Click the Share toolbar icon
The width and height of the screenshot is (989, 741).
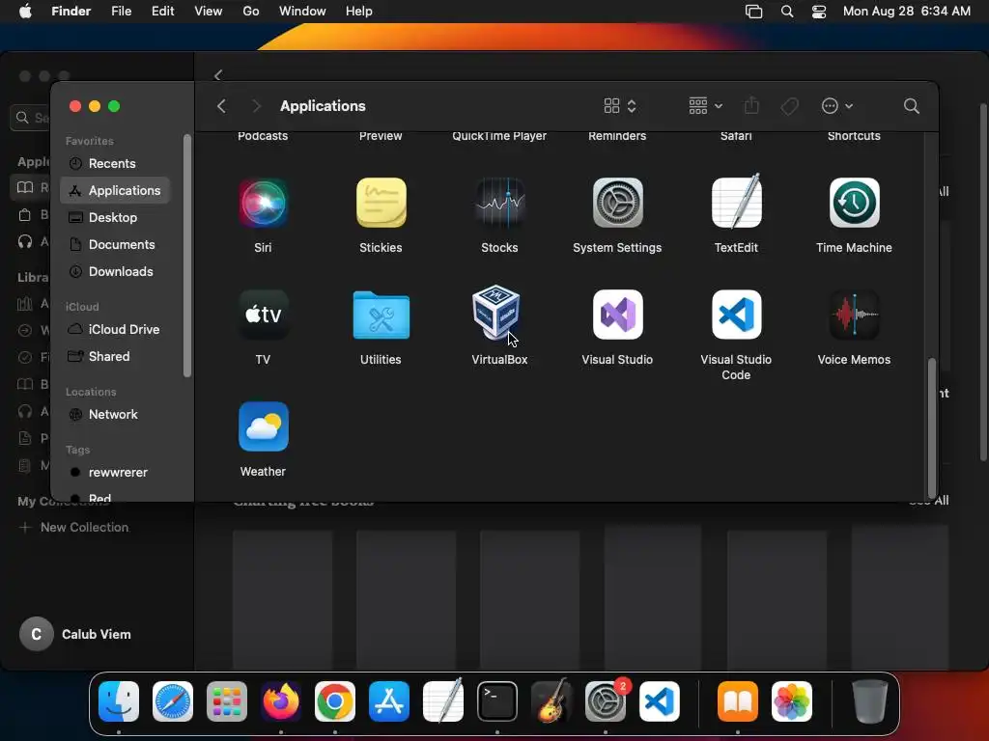pos(751,105)
